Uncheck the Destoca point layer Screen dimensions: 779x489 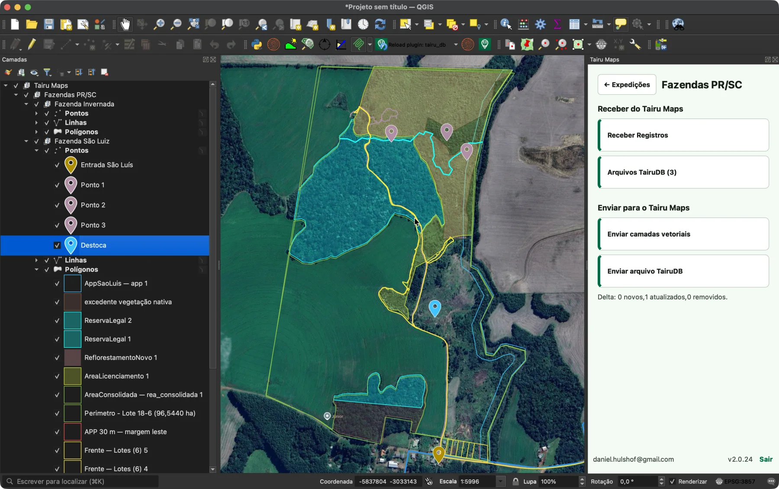pyautogui.click(x=57, y=245)
